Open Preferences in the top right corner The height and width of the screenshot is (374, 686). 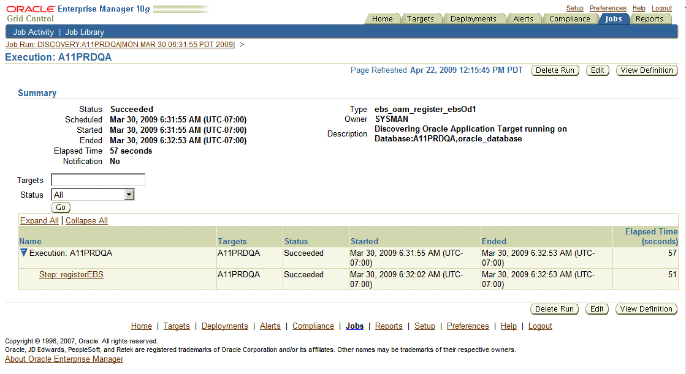tap(608, 7)
